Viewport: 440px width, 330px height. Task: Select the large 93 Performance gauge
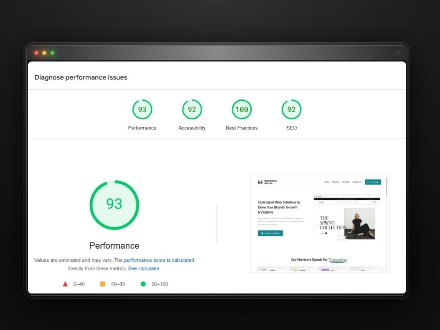coord(114,205)
